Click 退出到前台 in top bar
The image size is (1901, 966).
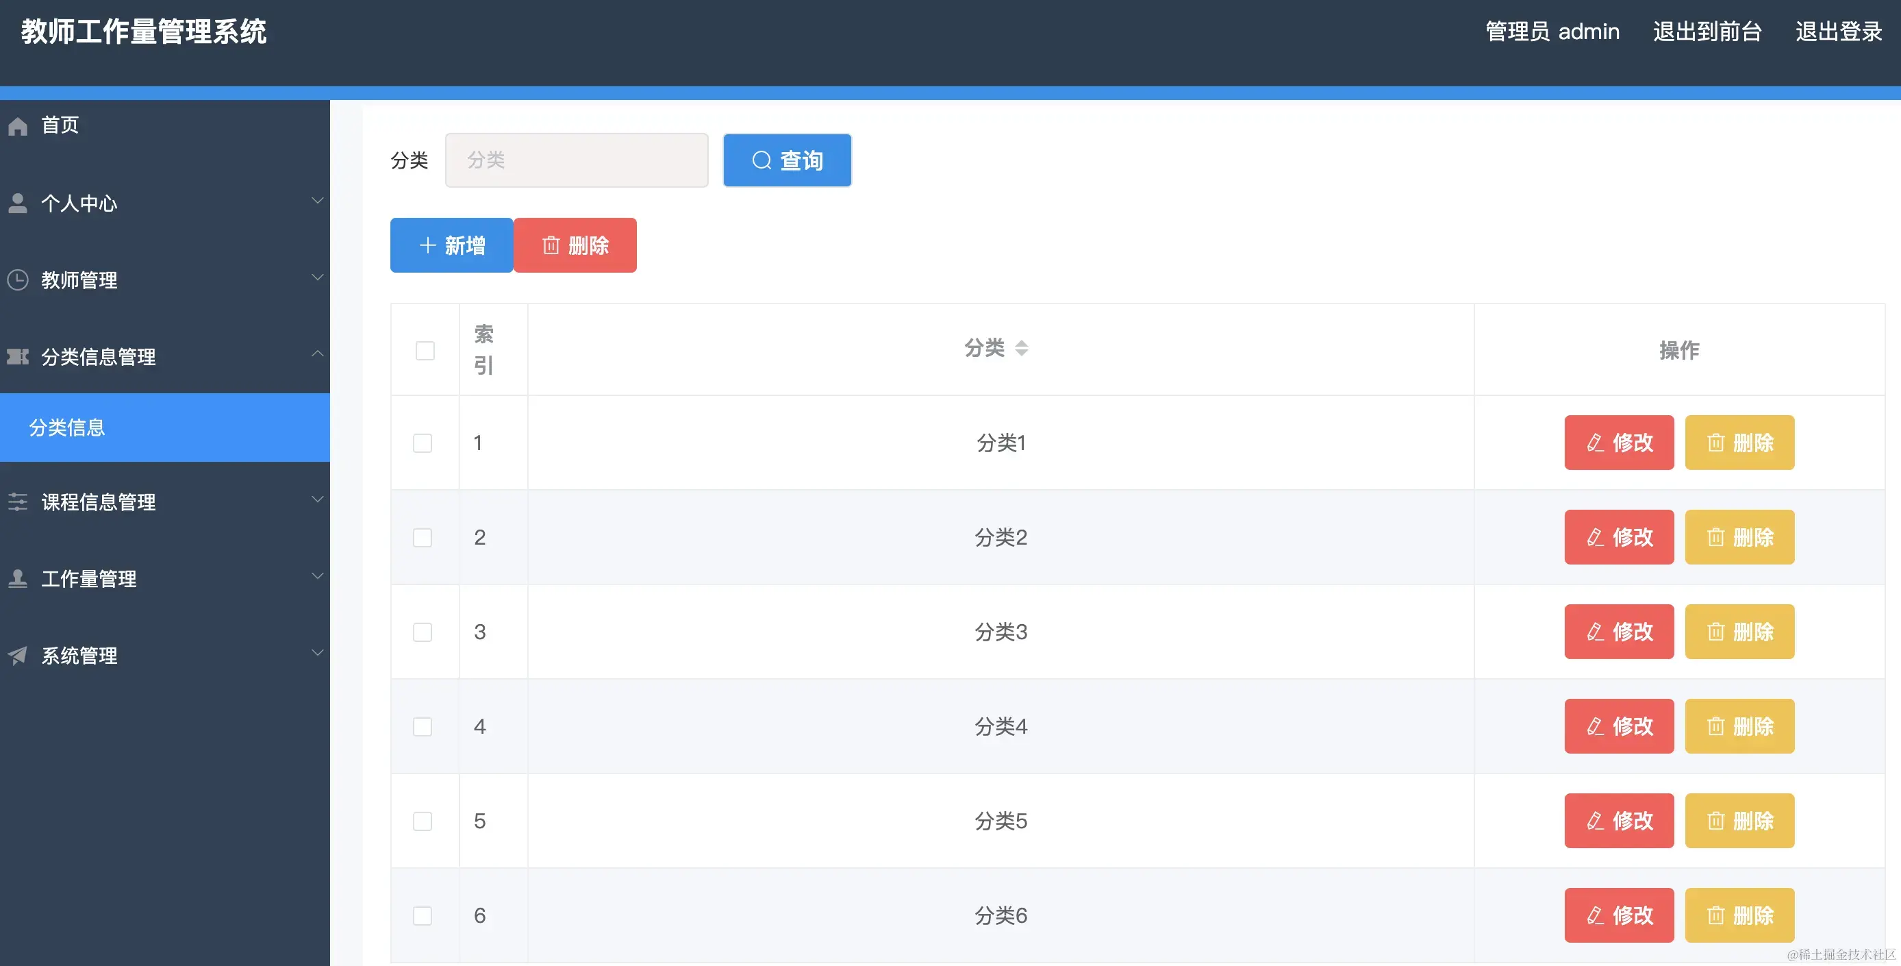point(1707,31)
